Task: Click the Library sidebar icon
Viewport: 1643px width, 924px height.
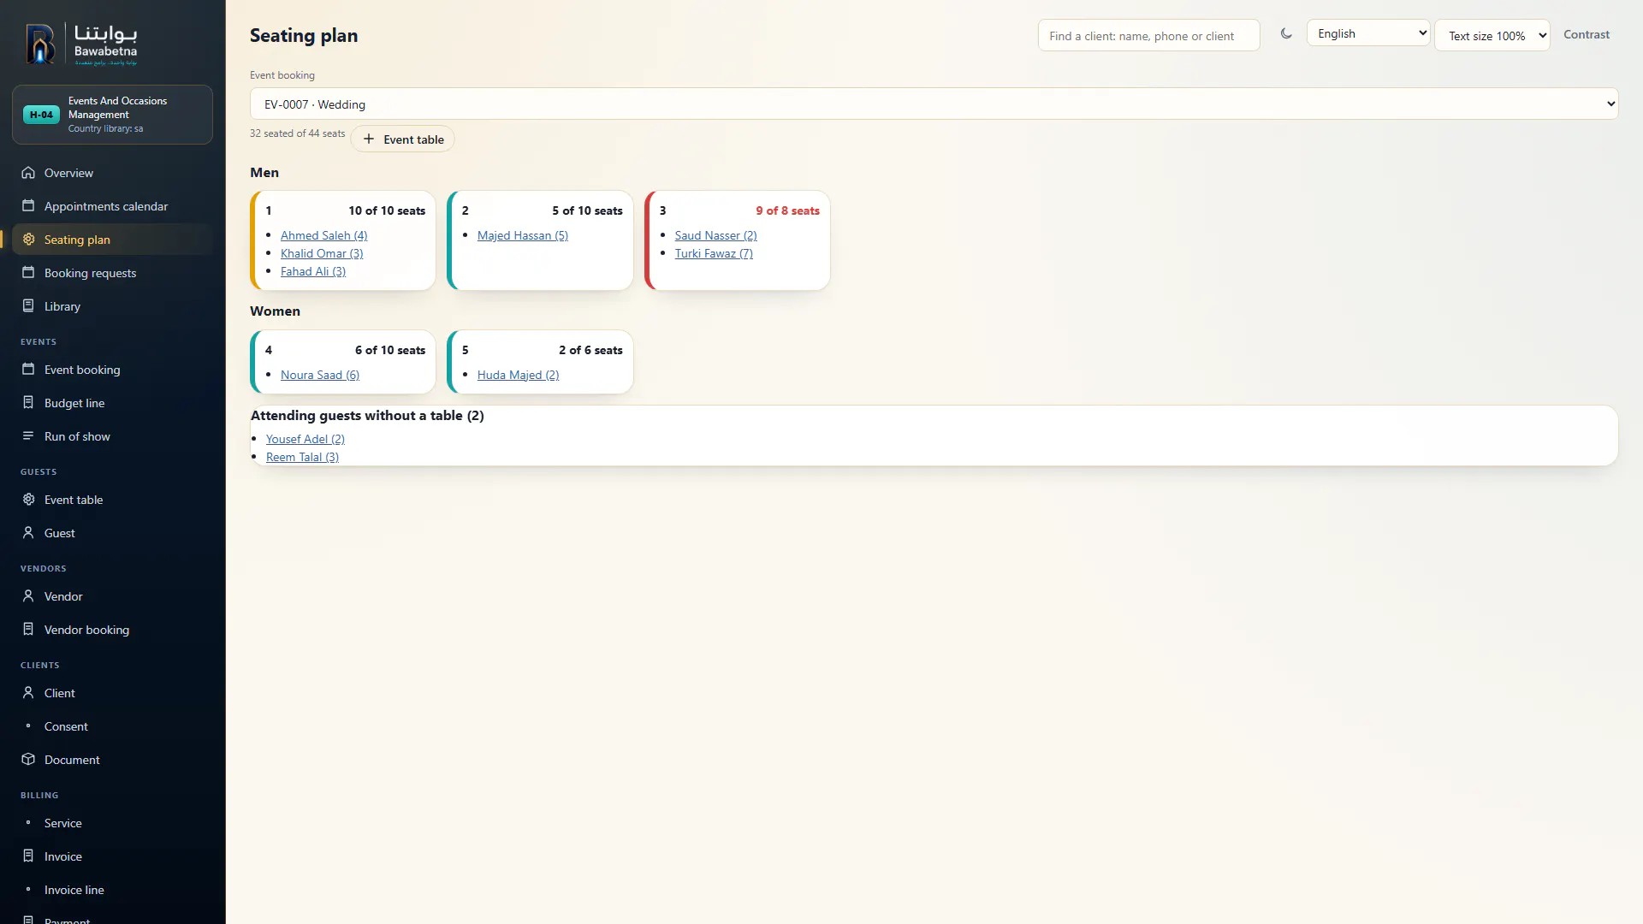Action: (28, 306)
